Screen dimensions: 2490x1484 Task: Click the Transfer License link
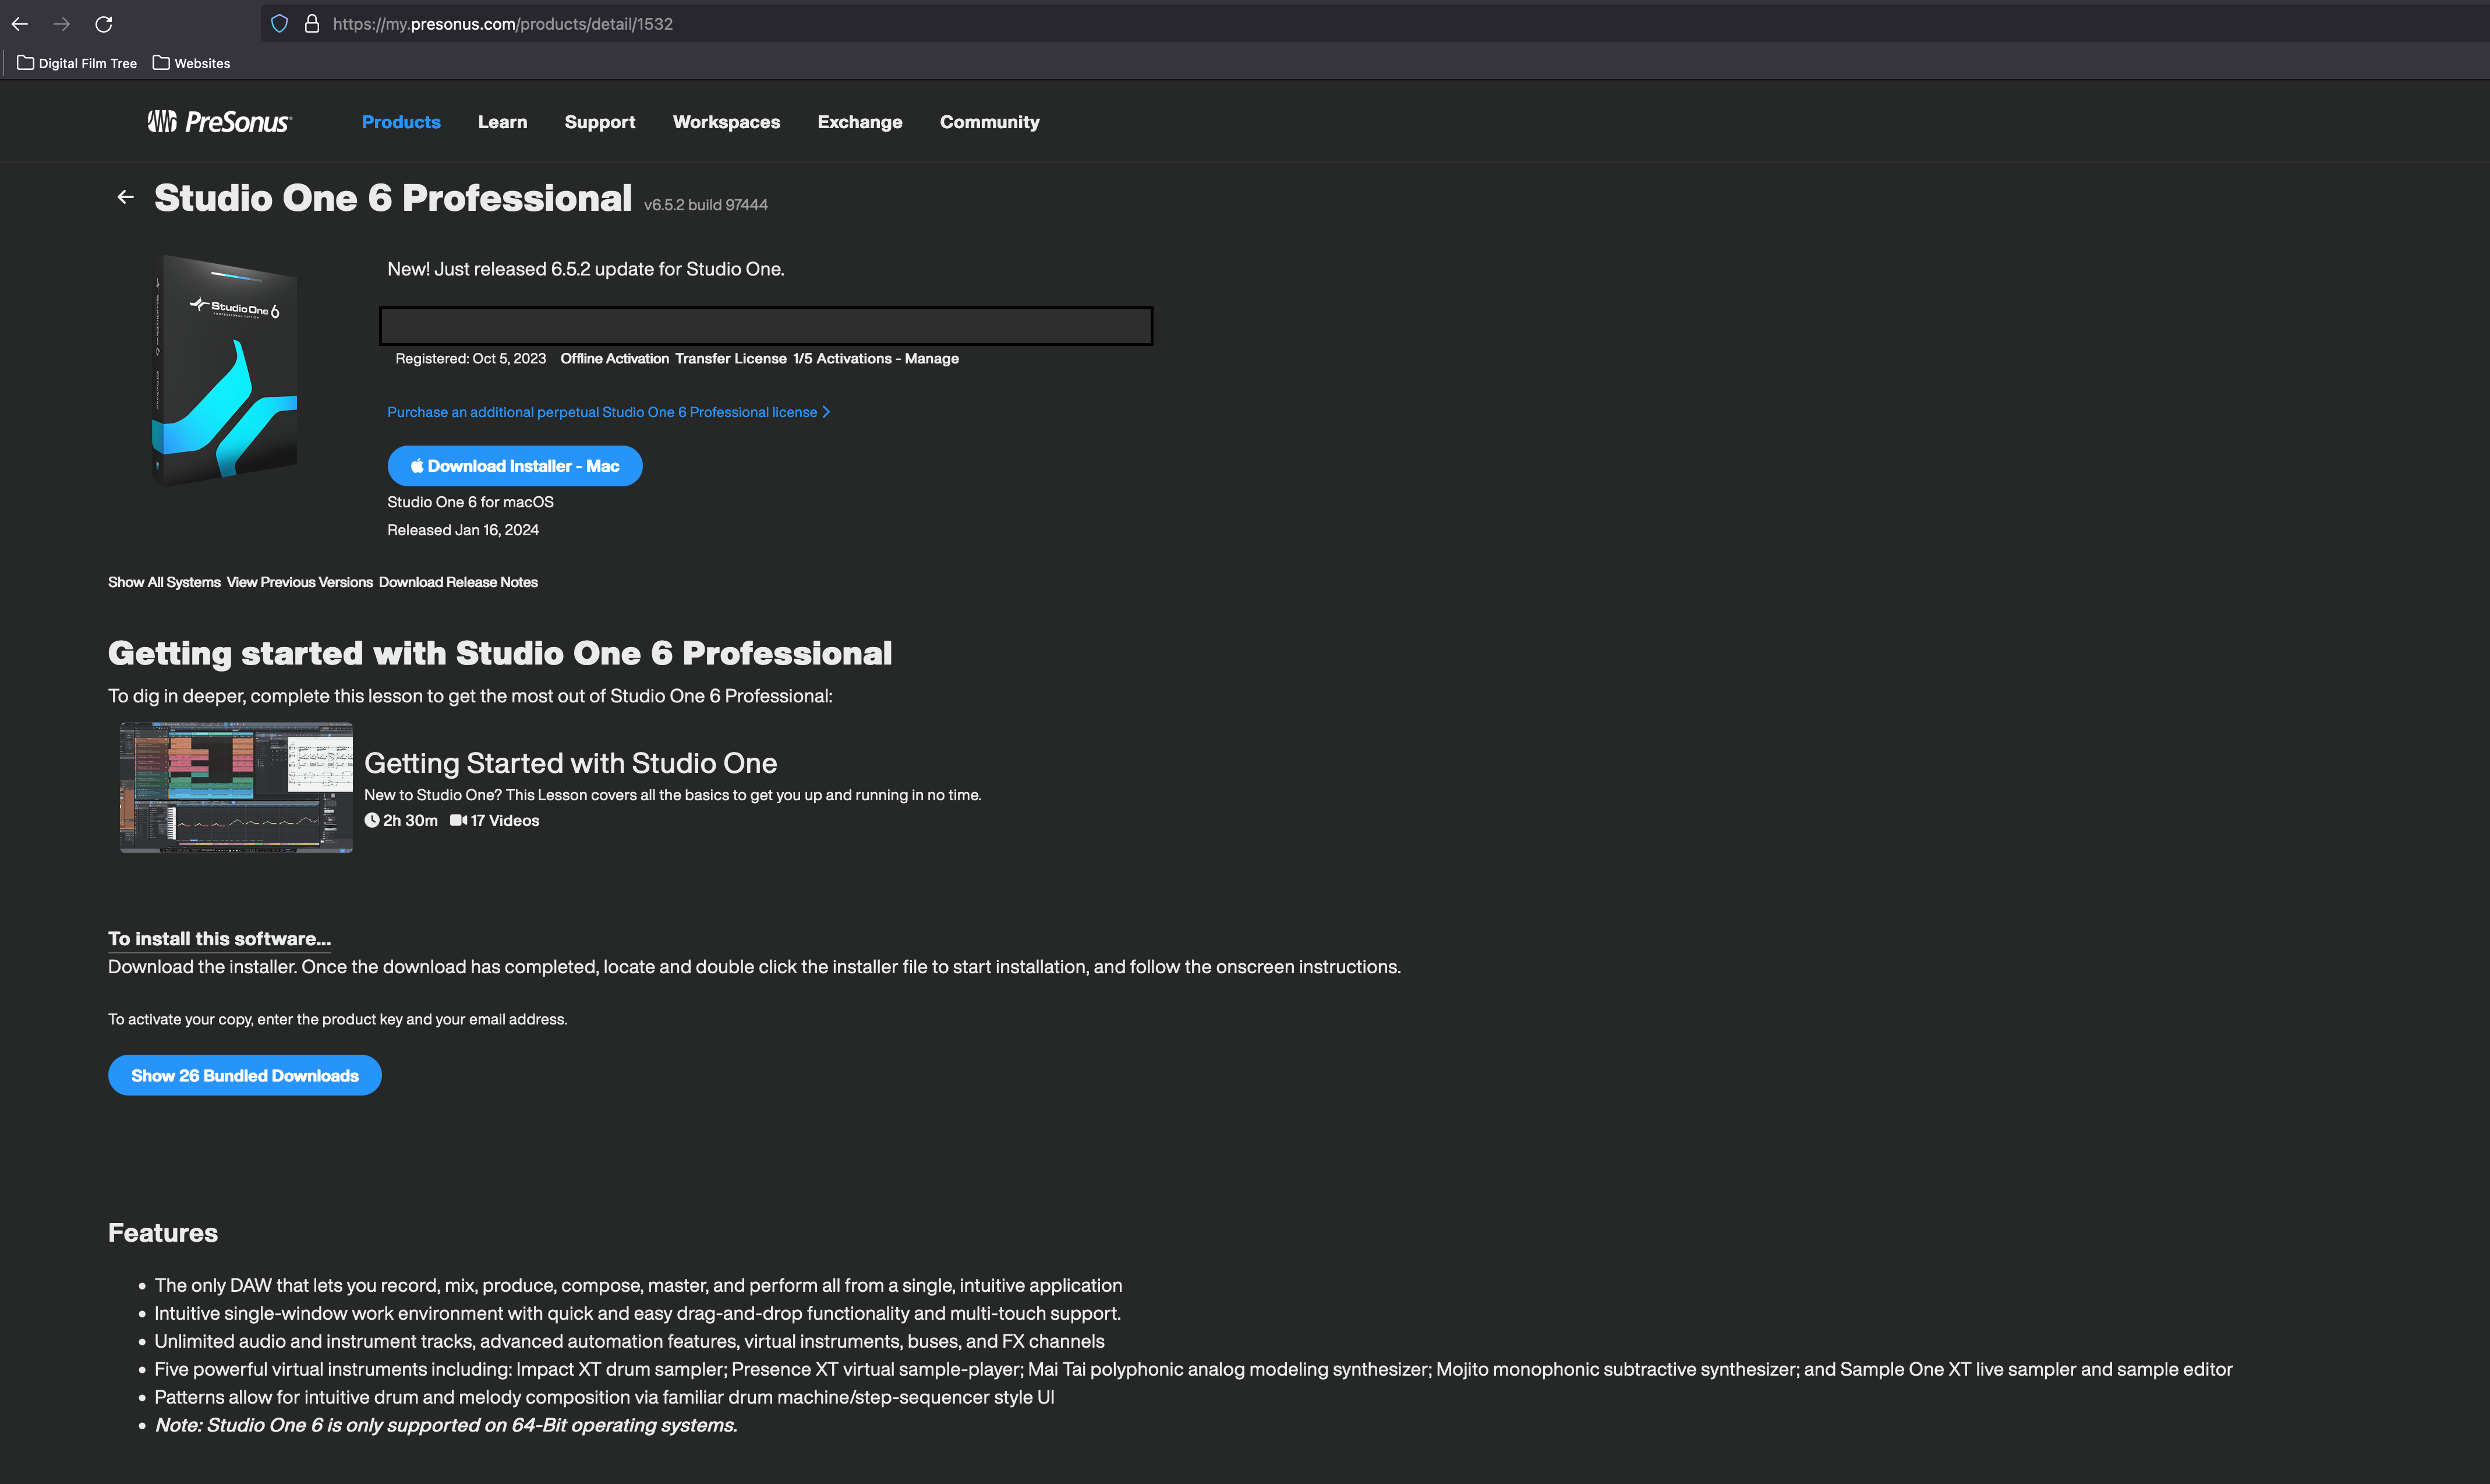(x=731, y=359)
